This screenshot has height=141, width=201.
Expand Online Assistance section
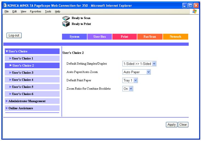32,108
